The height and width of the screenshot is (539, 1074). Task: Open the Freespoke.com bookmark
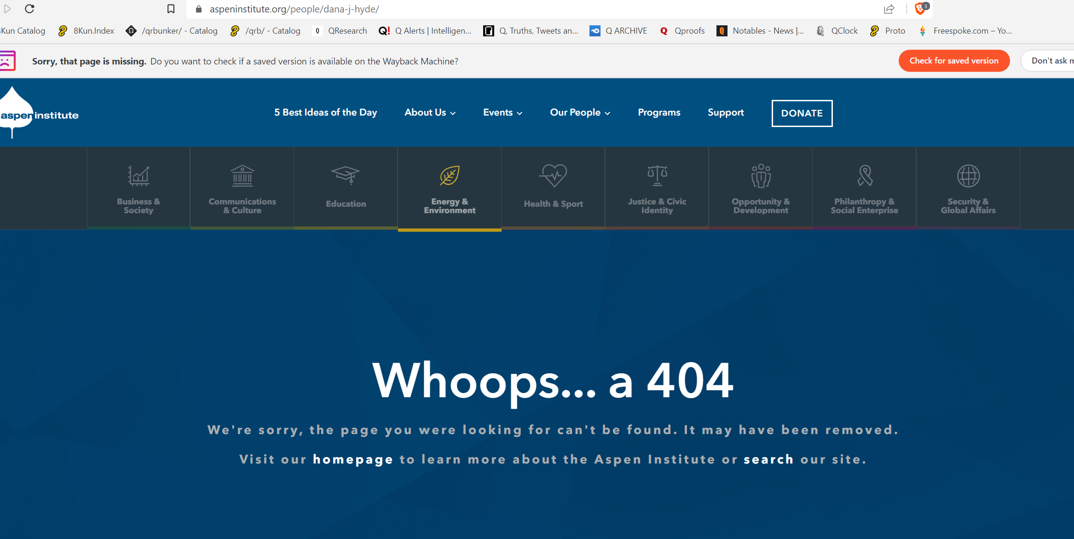pyautogui.click(x=965, y=31)
